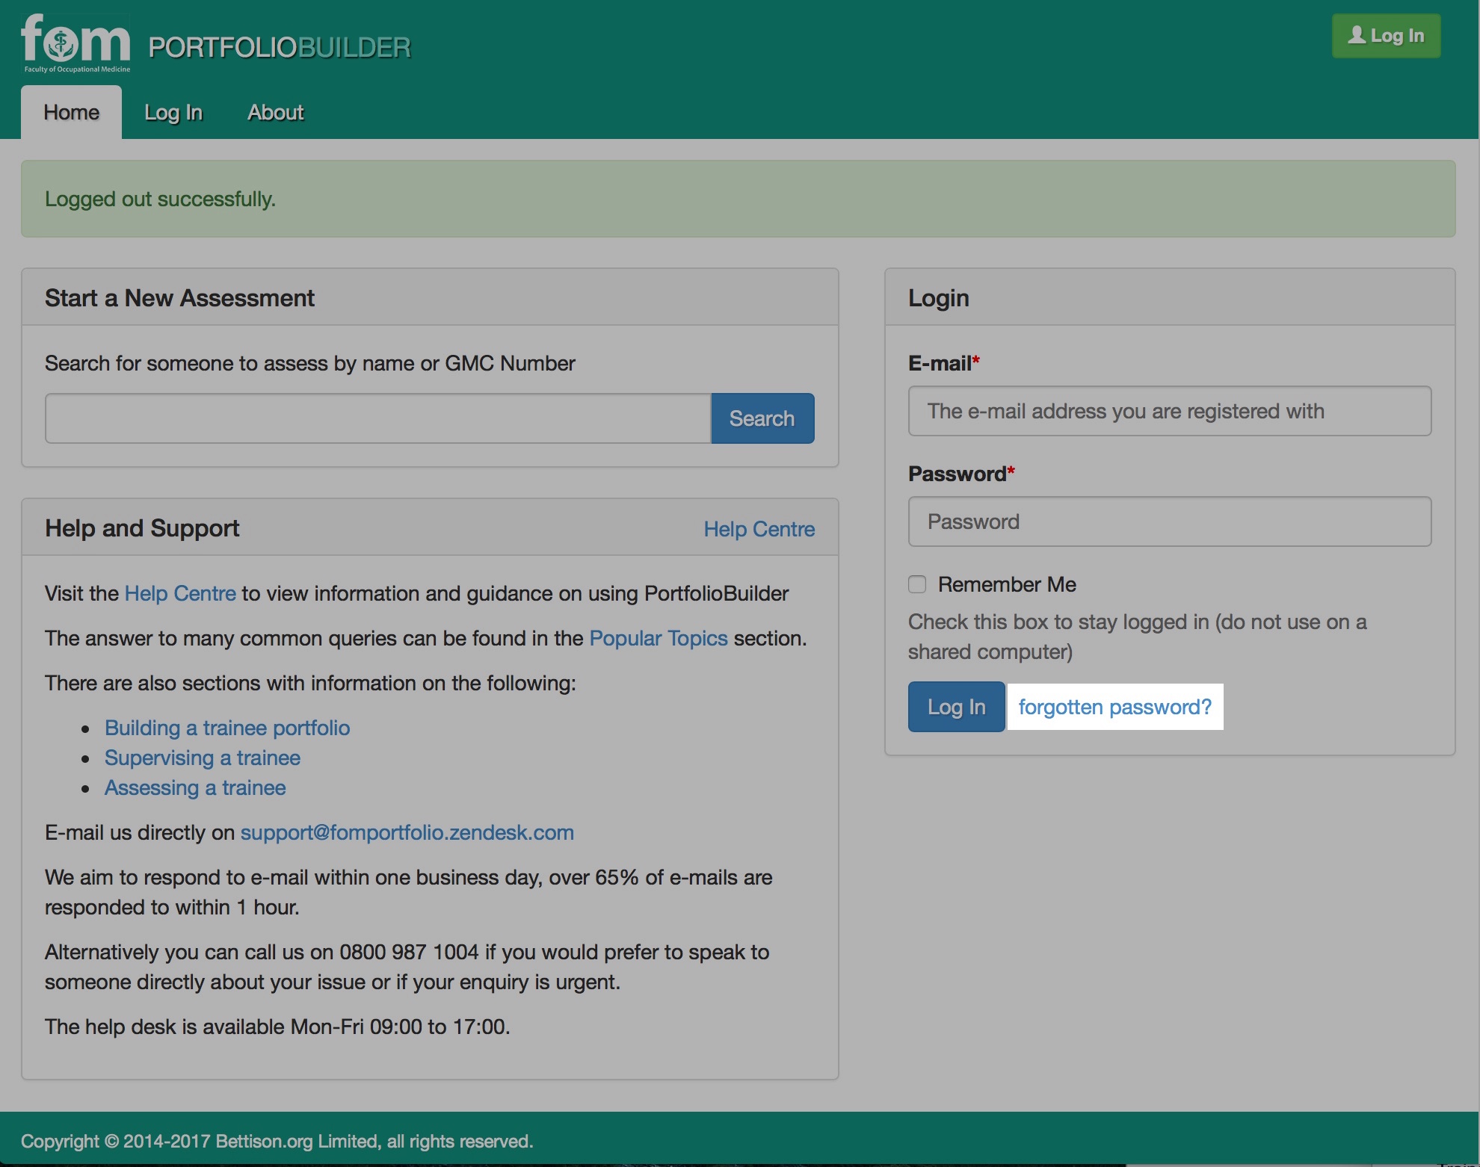
Task: Select the Home tab
Action: (71, 112)
